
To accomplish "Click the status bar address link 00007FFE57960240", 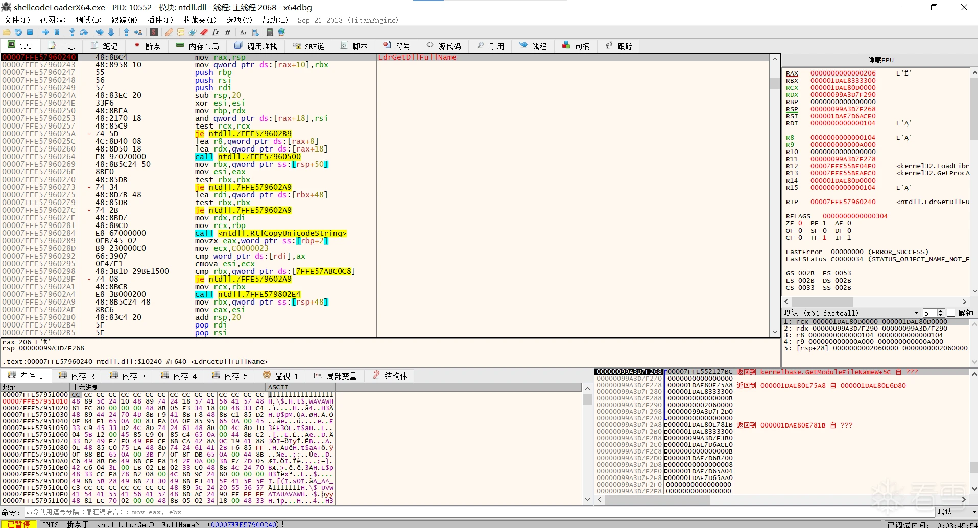I will click(x=244, y=524).
